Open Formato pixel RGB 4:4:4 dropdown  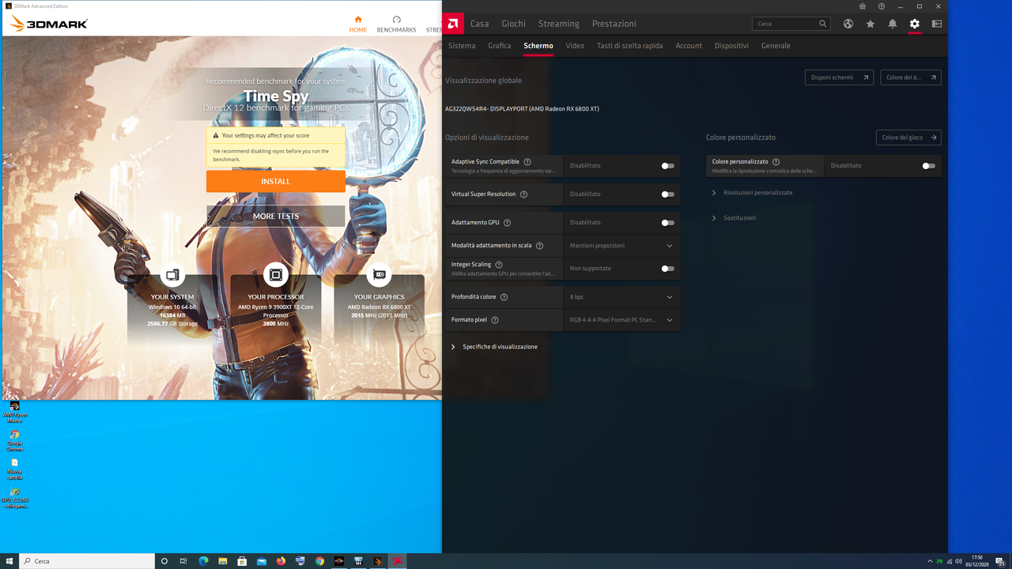click(621, 320)
